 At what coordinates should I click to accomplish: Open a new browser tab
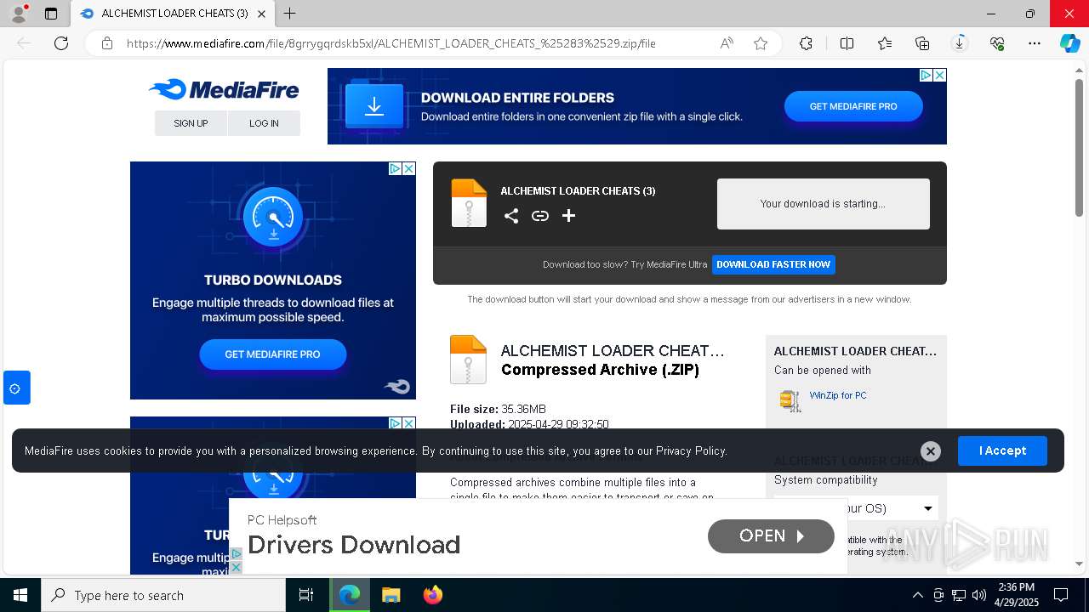point(289,14)
